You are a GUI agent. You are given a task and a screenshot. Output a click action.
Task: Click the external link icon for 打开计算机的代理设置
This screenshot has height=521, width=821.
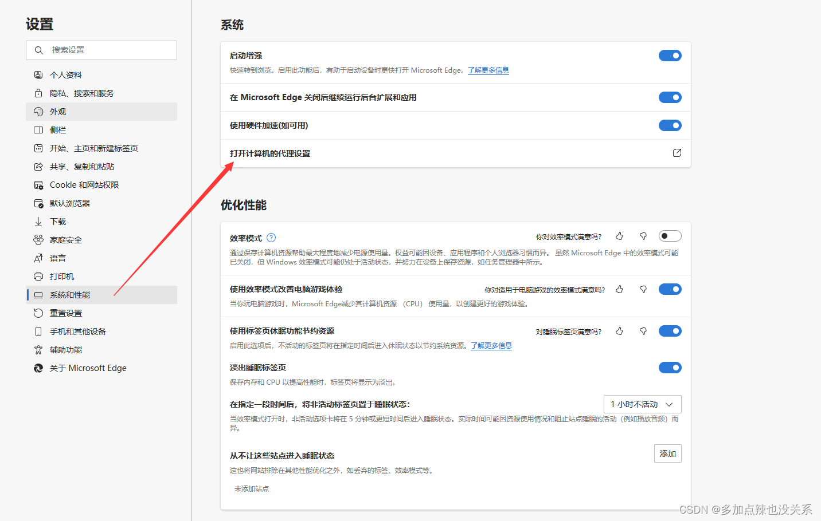[677, 153]
